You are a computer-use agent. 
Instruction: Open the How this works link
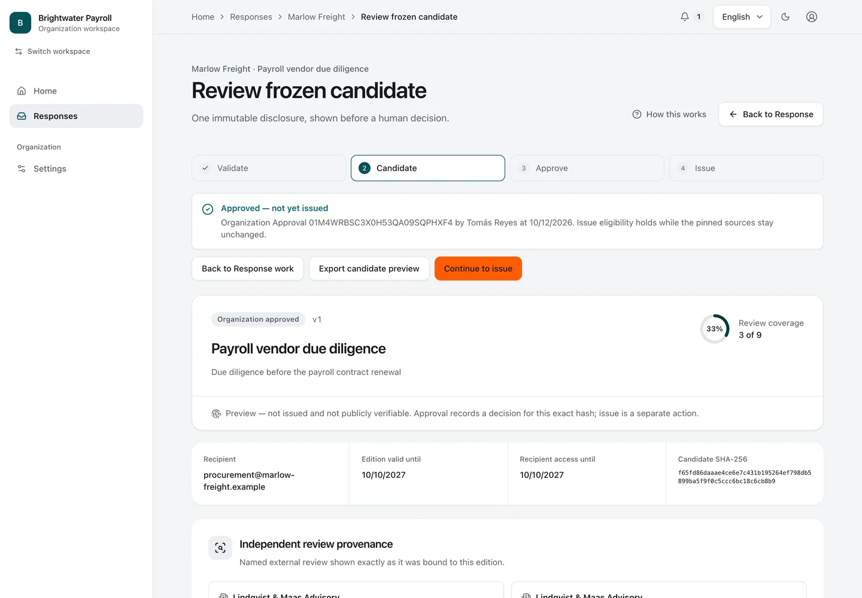[669, 114]
